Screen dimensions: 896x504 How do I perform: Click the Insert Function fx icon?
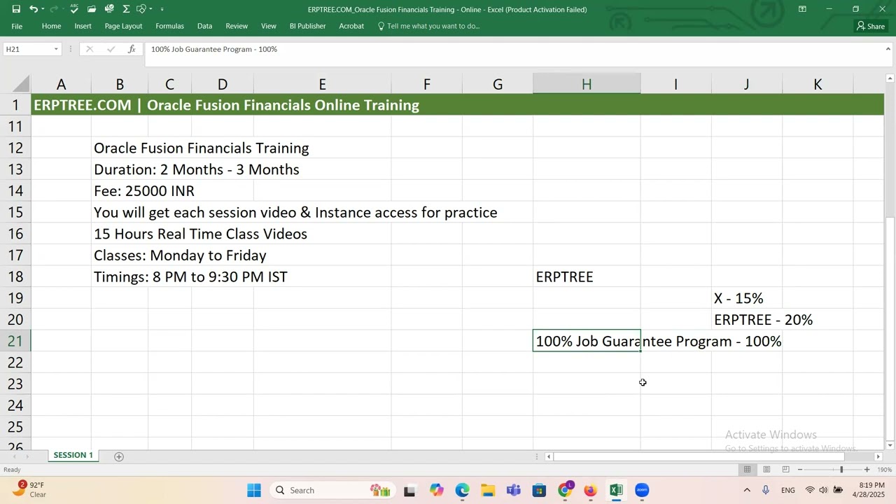[x=132, y=49]
